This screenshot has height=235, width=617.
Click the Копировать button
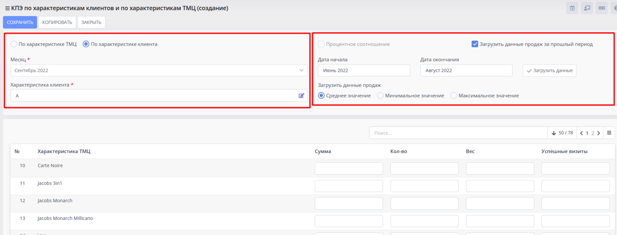pos(57,22)
